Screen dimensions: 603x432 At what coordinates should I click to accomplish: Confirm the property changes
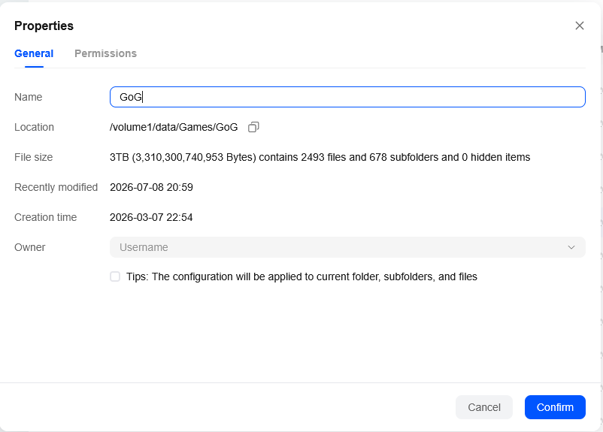555,407
